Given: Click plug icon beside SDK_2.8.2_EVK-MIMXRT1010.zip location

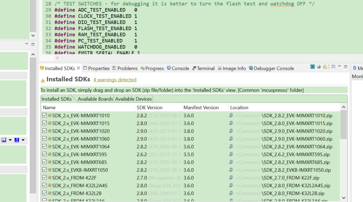Looking at the screenshot, I should click(231, 115).
